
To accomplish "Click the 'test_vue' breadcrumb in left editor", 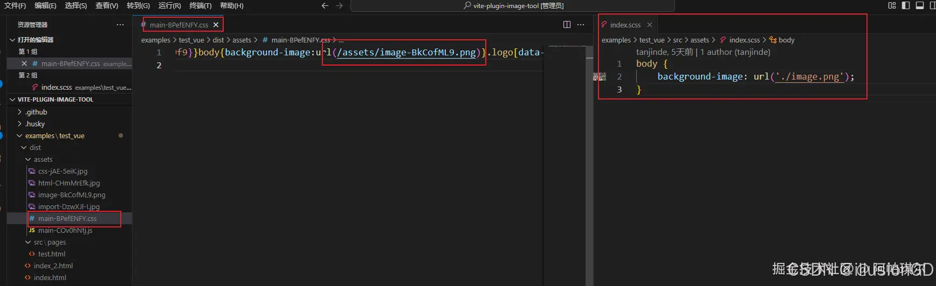I will [191, 40].
